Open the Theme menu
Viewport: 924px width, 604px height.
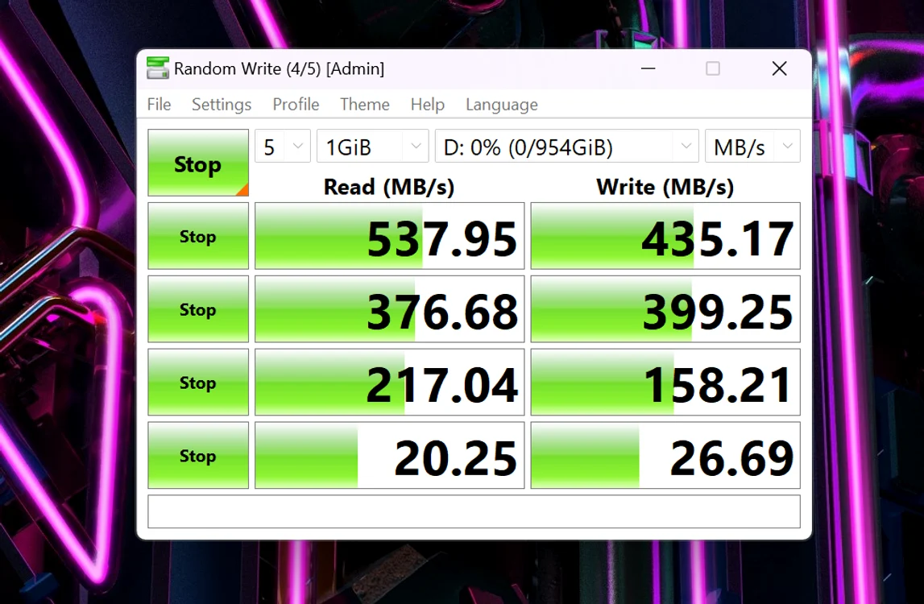pyautogui.click(x=365, y=105)
